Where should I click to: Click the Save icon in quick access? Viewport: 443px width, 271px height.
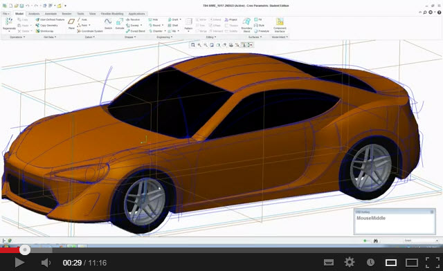[x=21, y=6]
